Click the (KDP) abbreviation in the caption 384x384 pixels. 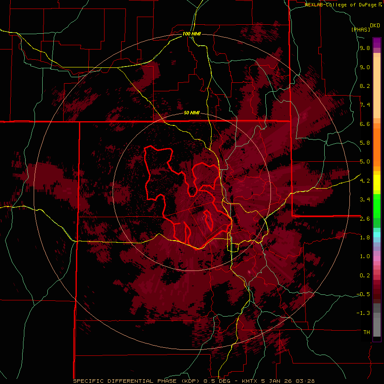189,381
